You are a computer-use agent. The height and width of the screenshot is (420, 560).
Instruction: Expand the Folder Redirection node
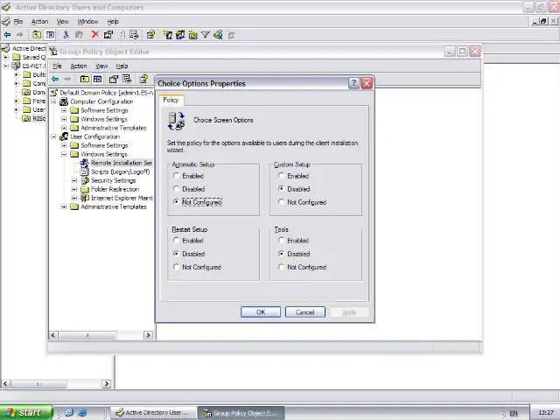click(74, 189)
